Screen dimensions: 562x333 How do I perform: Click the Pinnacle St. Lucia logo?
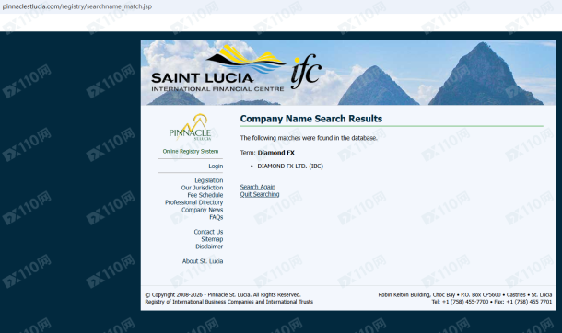190,128
